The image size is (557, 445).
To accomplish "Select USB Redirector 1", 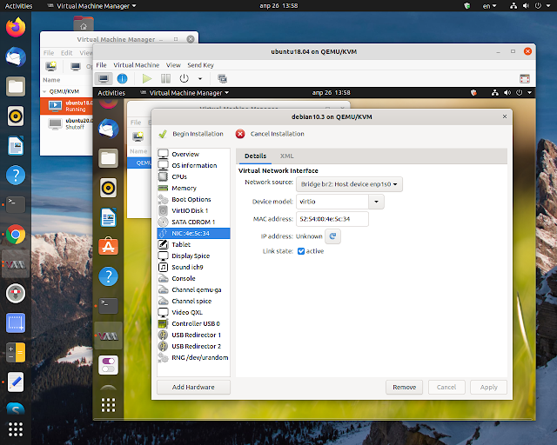I will pyautogui.click(x=193, y=335).
